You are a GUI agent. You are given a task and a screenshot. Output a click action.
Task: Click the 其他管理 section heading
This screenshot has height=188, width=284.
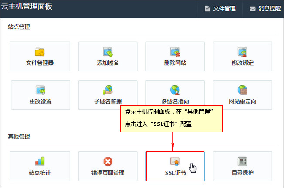pyautogui.click(x=19, y=137)
